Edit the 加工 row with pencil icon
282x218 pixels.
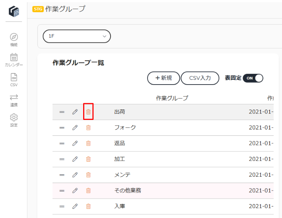75,159
